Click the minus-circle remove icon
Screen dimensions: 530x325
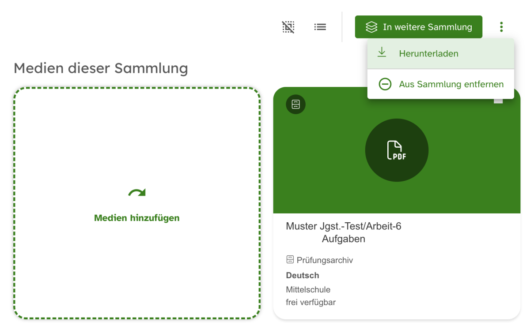point(385,84)
